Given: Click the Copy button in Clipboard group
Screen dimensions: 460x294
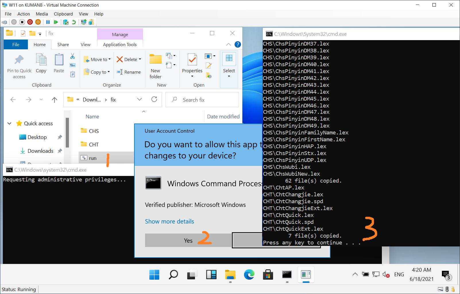Looking at the screenshot, I should (41, 63).
